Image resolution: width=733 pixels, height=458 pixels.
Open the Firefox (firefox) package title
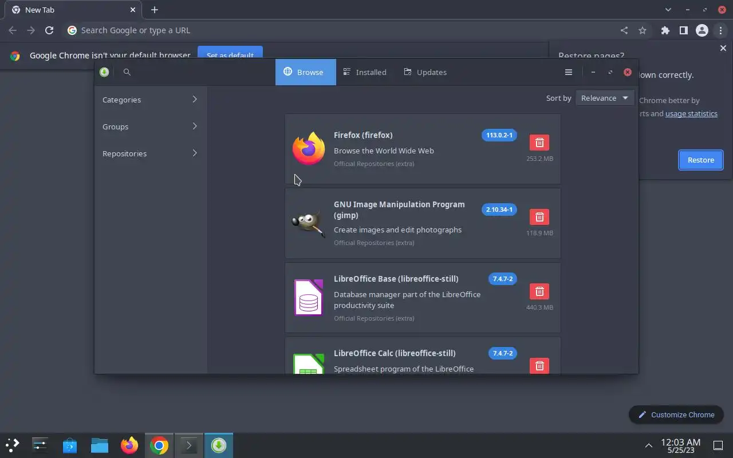click(x=363, y=135)
